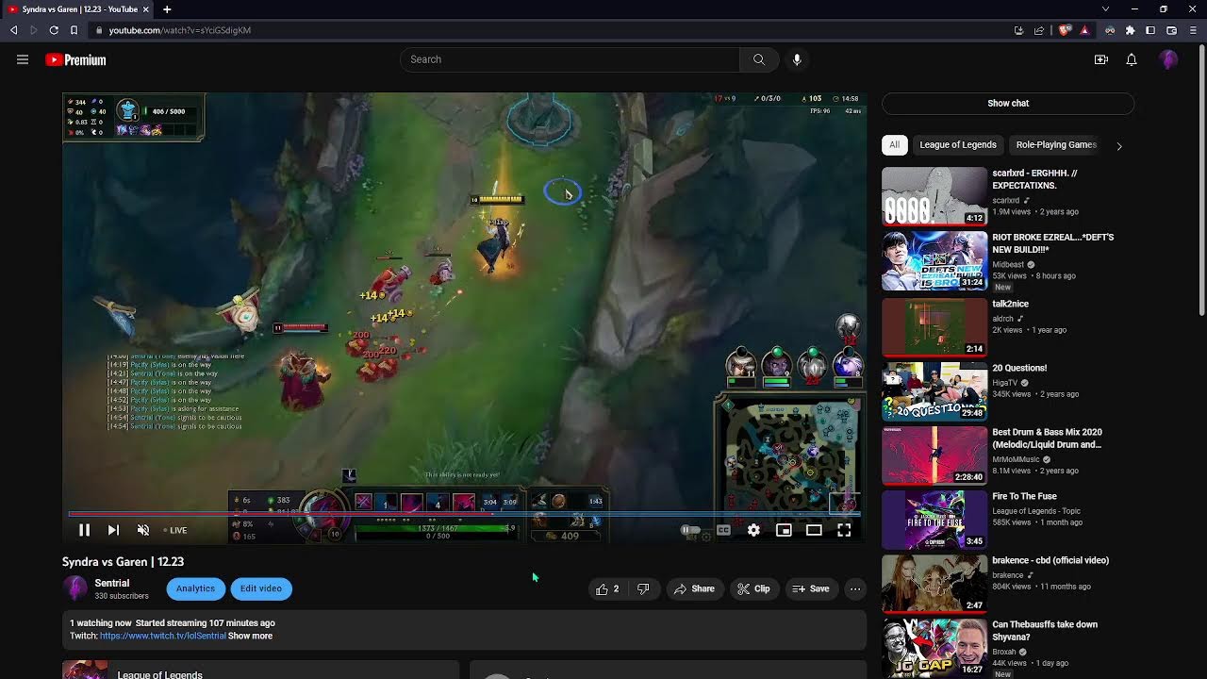Open Best Drum & Bass Mix 2020
Screen dimensions: 1207x679
pyautogui.click(x=1047, y=439)
